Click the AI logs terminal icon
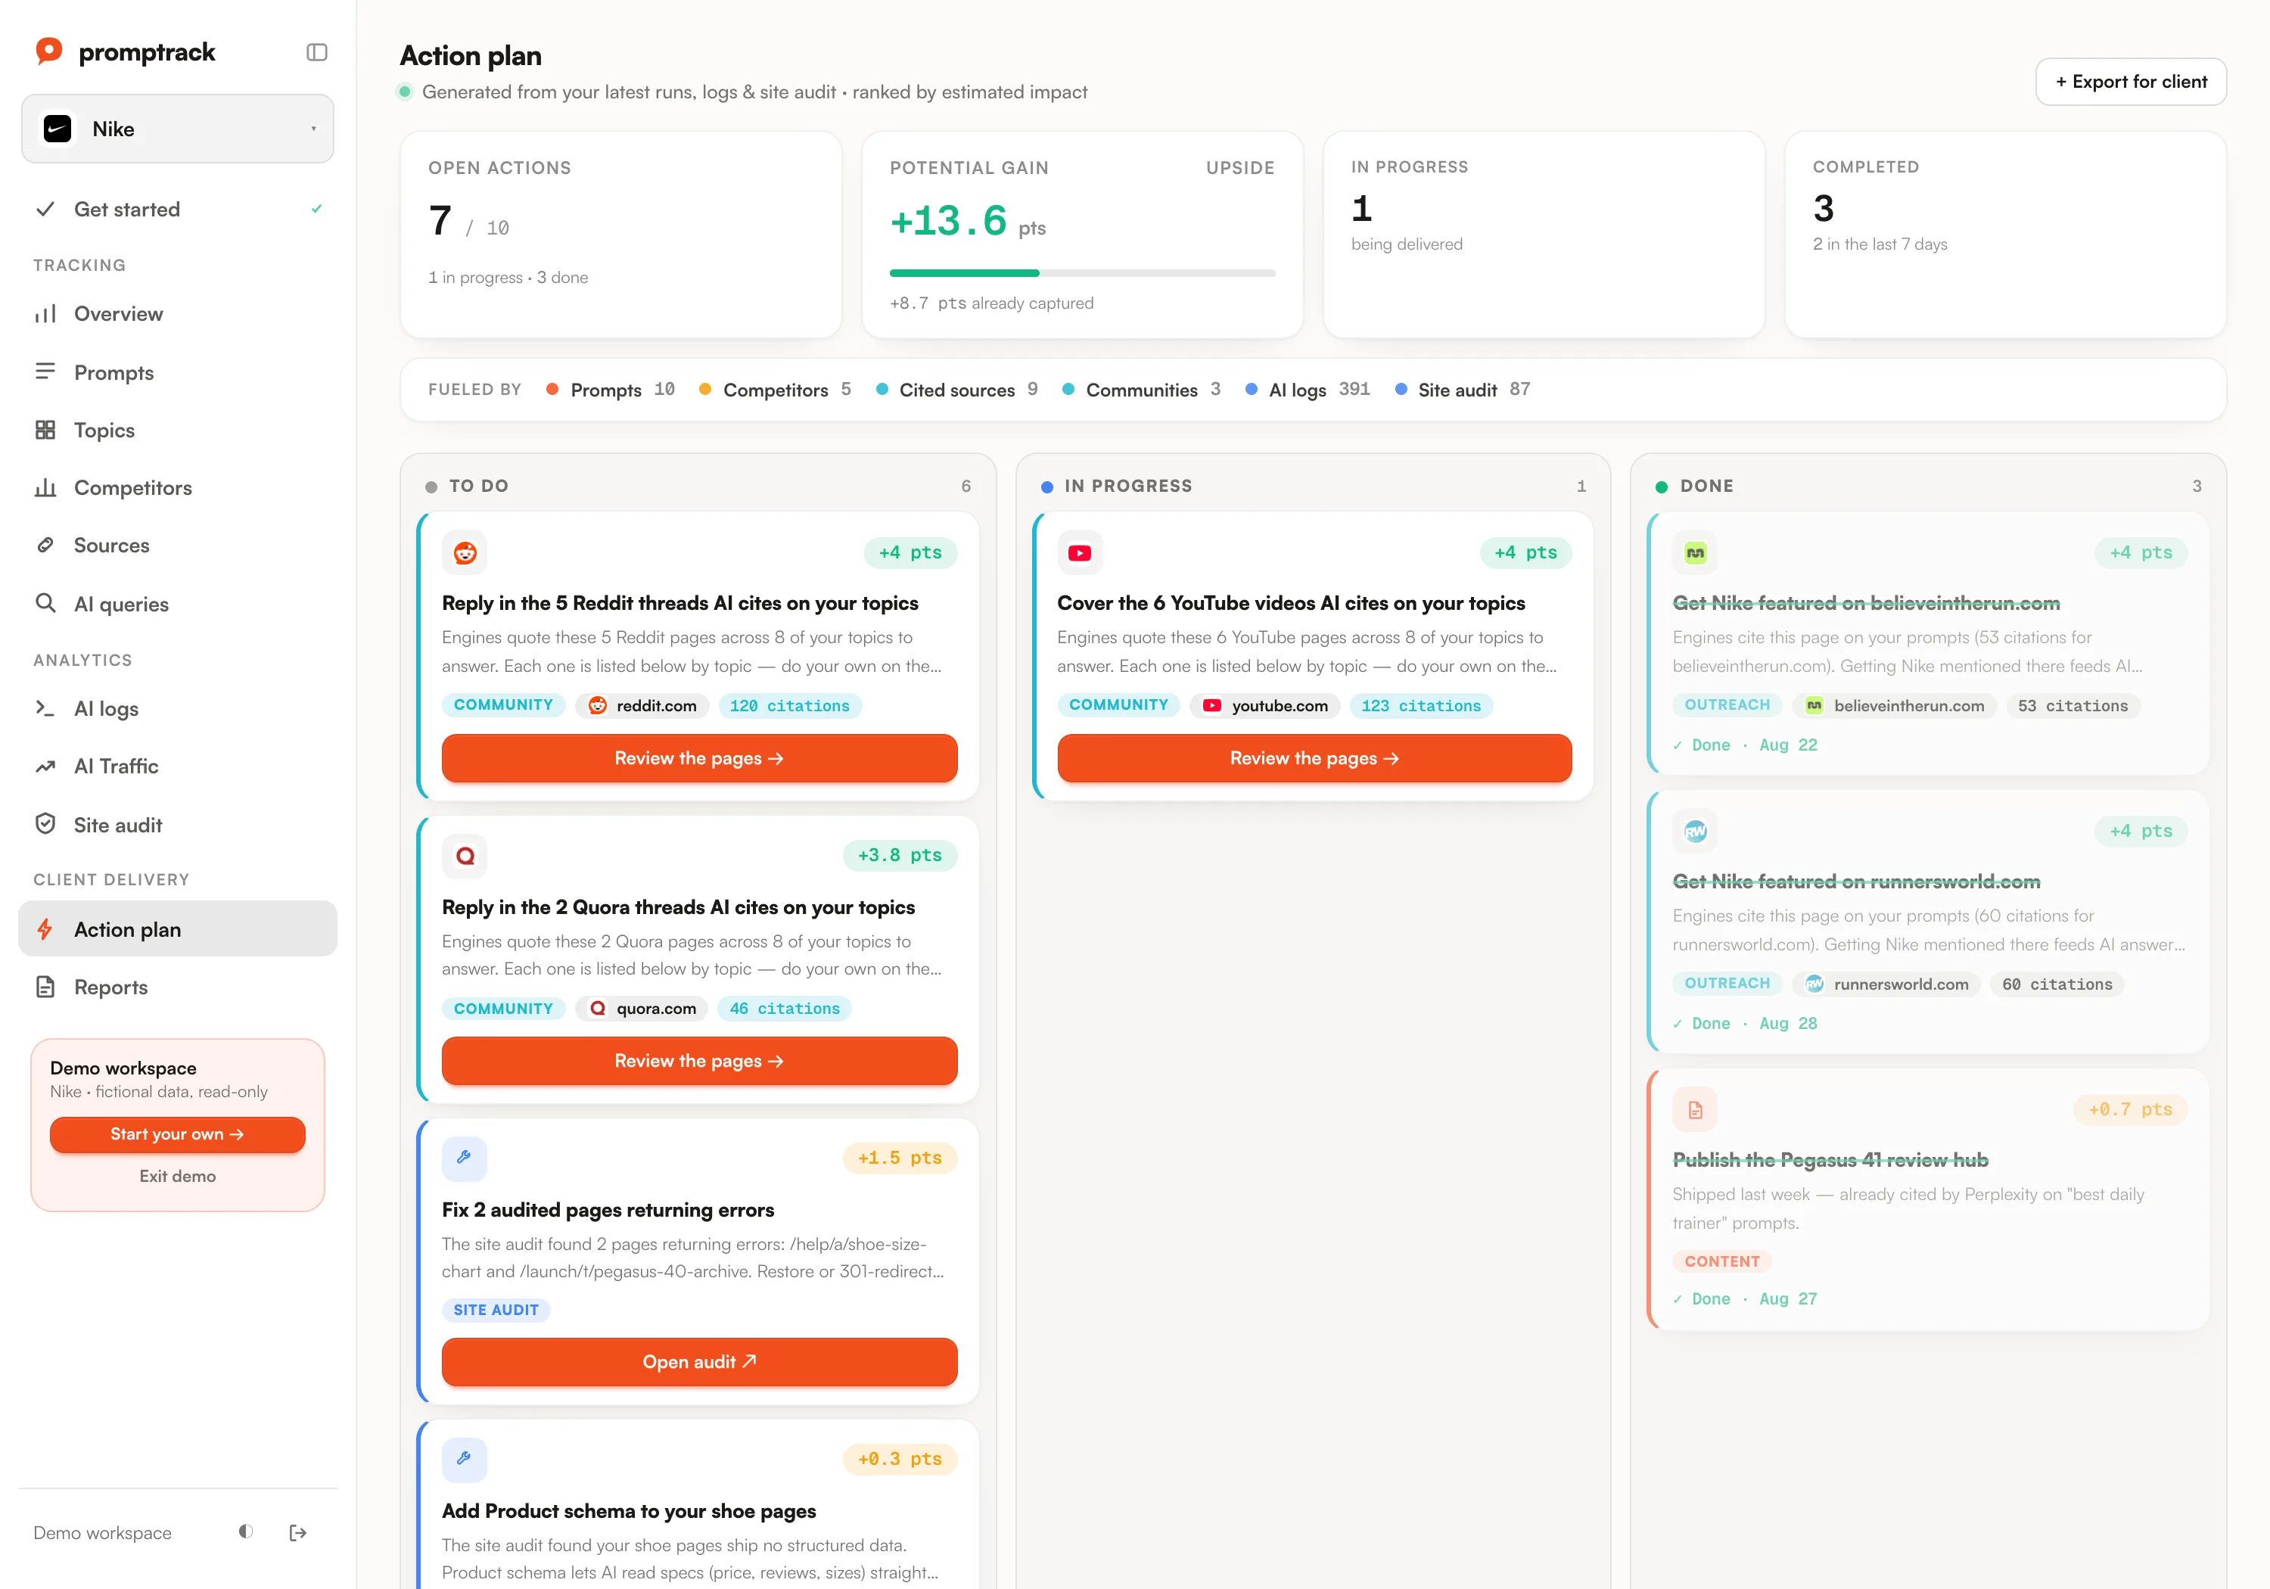 tap(45, 708)
